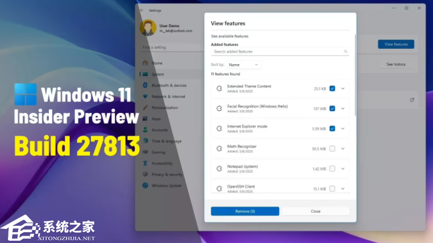Click the user avatar picture
Viewport: 433px width, 243px height.
[x=148, y=28]
